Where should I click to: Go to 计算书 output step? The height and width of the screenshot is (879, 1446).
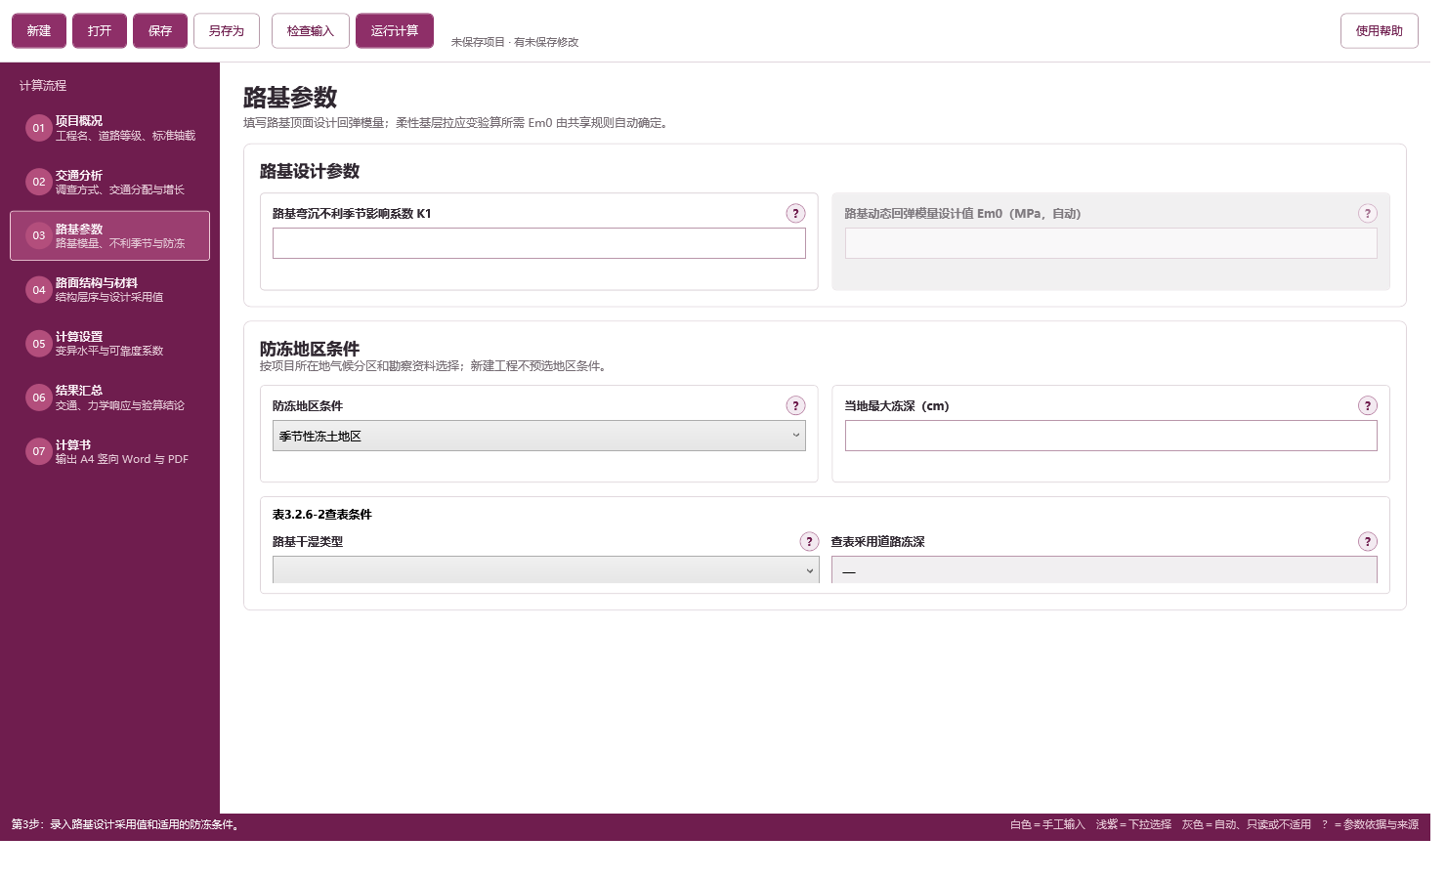tap(109, 451)
